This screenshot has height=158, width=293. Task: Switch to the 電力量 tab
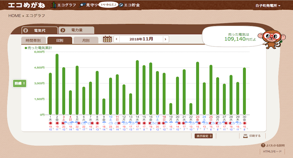pyautogui.click(x=76, y=30)
